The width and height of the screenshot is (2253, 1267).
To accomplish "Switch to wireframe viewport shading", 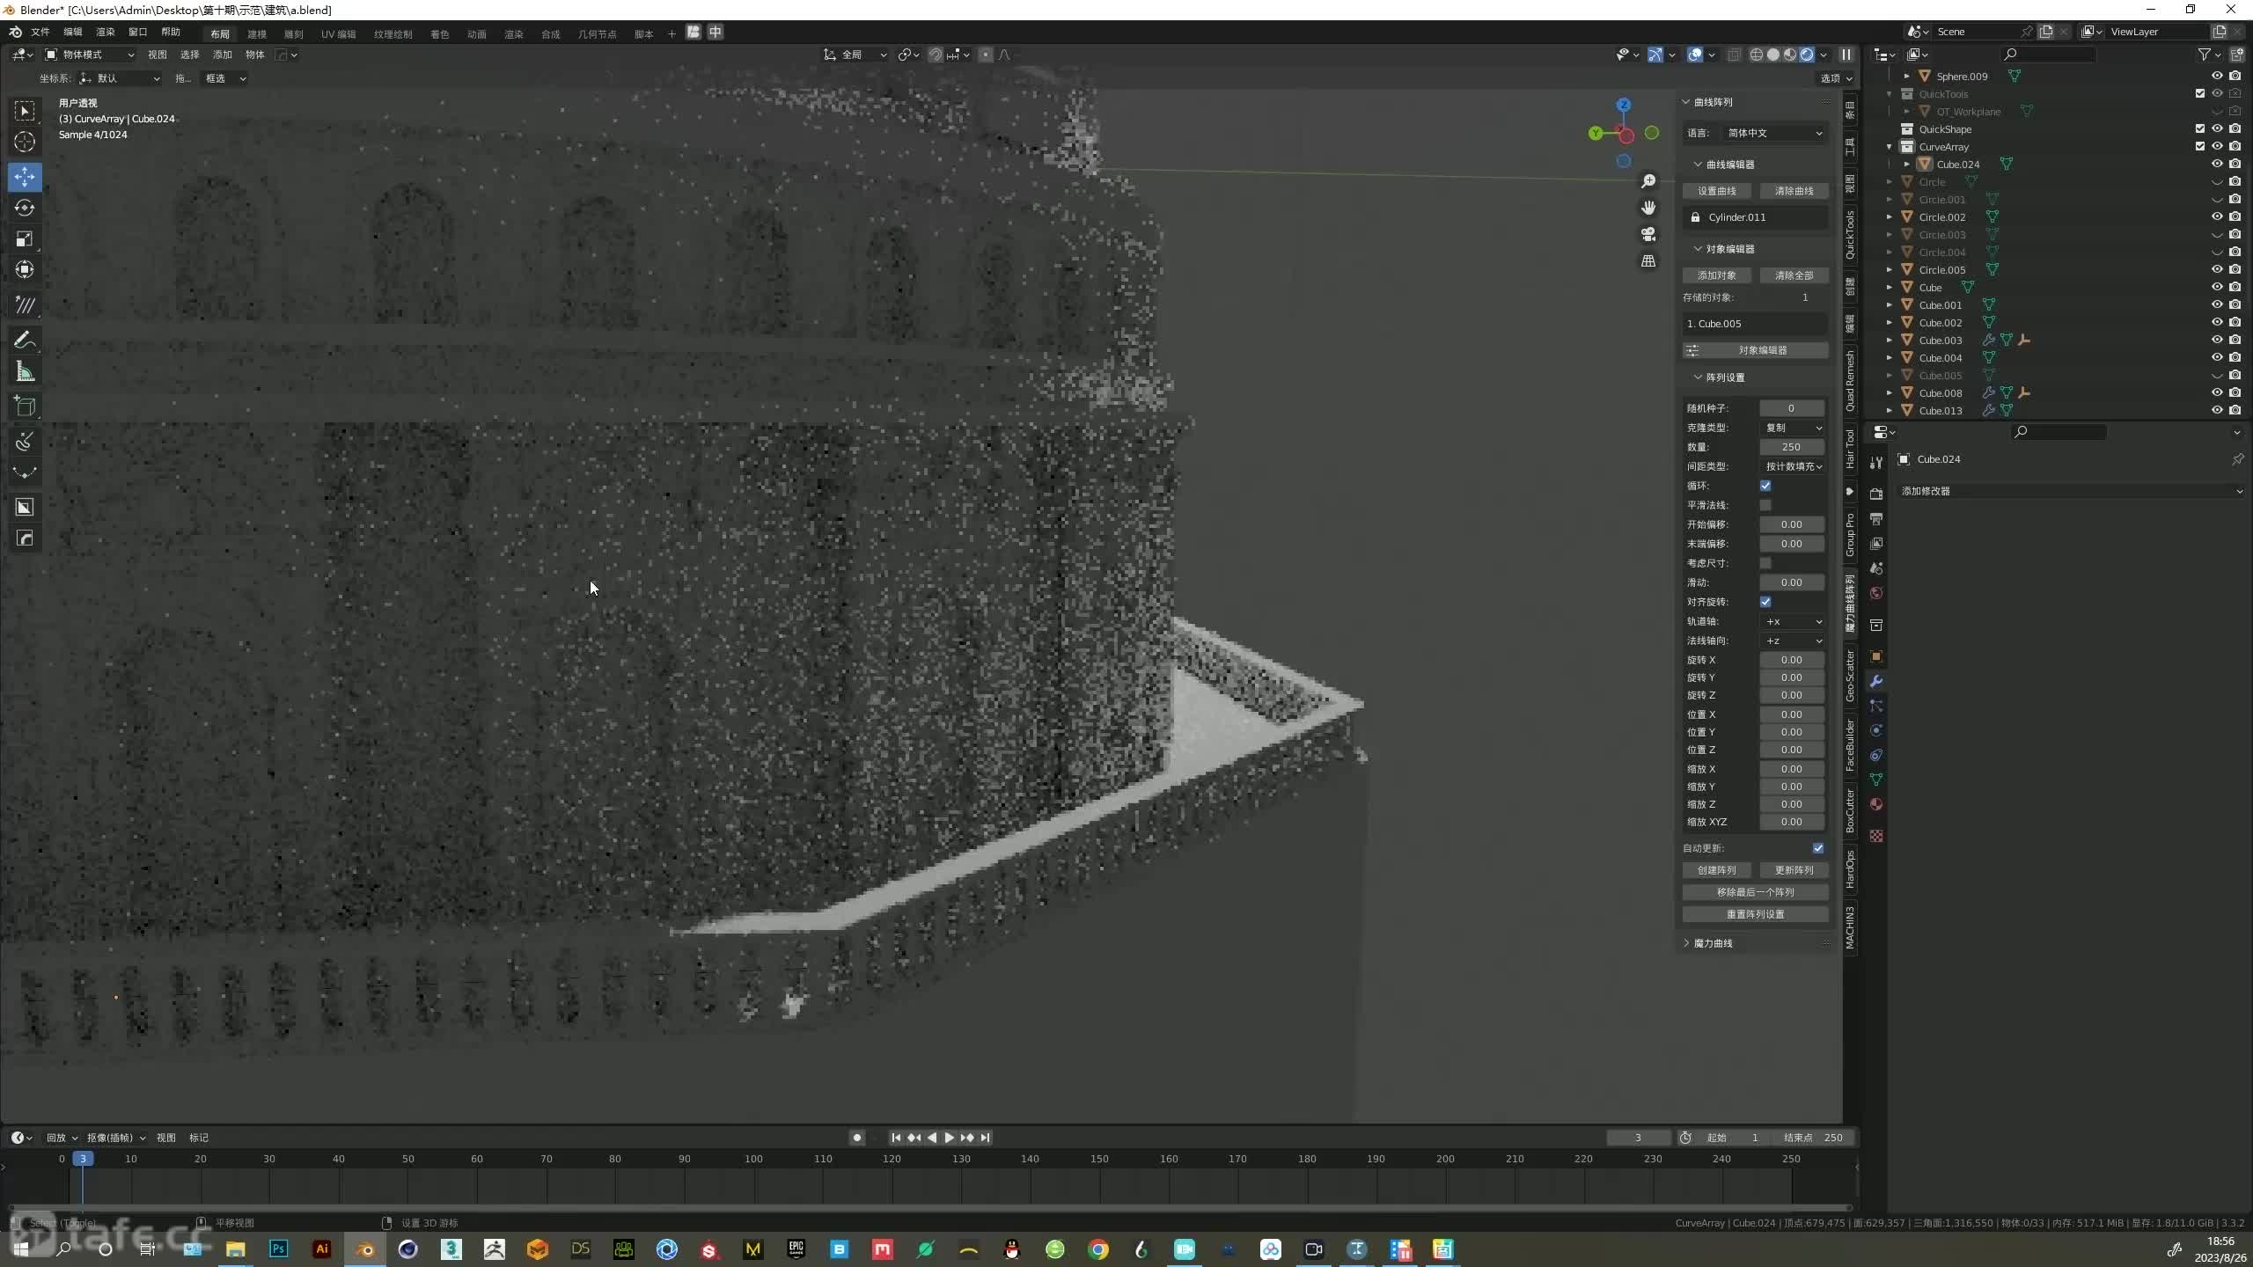I will click(x=1757, y=55).
